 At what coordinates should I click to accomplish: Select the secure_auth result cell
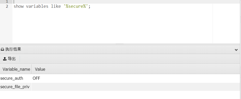(16, 78)
